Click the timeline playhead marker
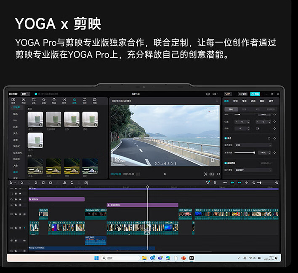The image size is (298, 273). pos(147,187)
